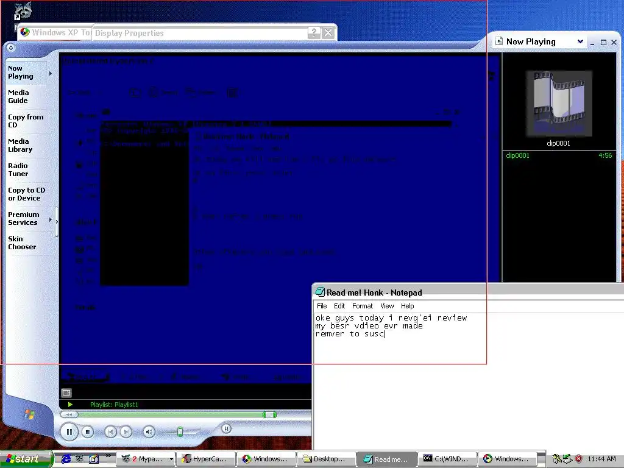The height and width of the screenshot is (468, 624).
Task: Open the Now Playing tab
Action: [26, 73]
